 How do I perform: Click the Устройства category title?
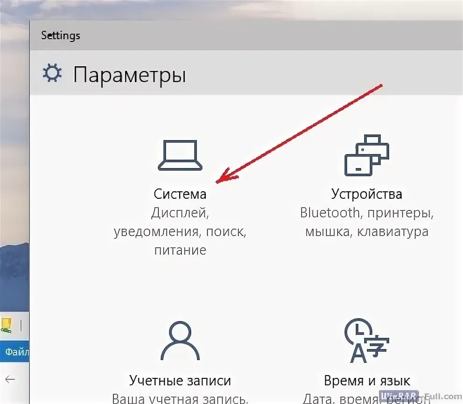[367, 194]
